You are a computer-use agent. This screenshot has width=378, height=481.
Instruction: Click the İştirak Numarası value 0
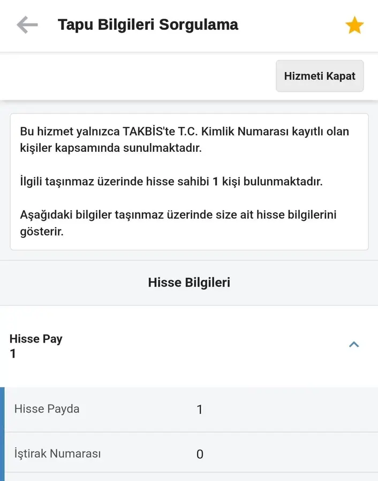tap(200, 454)
